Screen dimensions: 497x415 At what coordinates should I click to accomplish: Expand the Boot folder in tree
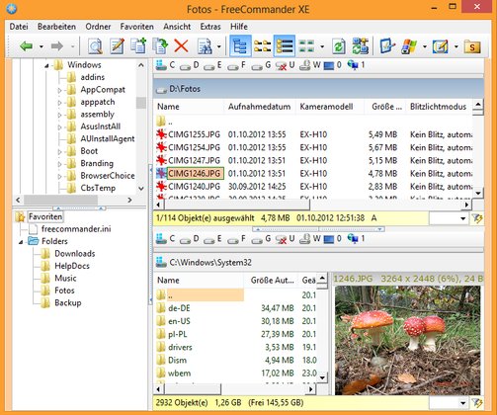[x=59, y=151]
